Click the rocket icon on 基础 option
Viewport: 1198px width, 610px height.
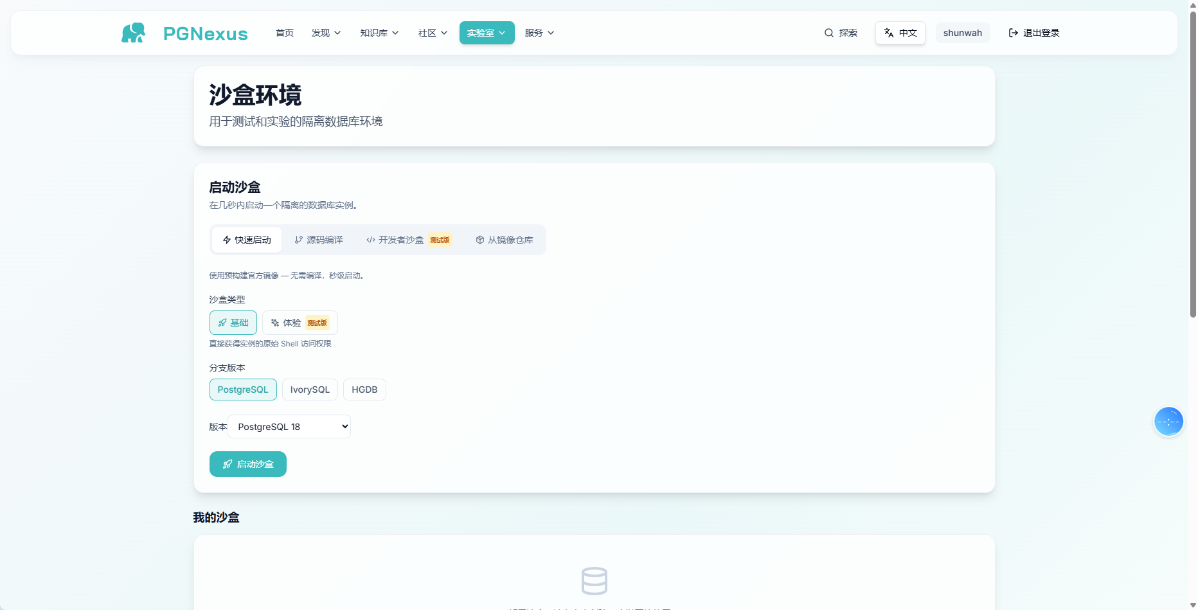click(x=222, y=323)
